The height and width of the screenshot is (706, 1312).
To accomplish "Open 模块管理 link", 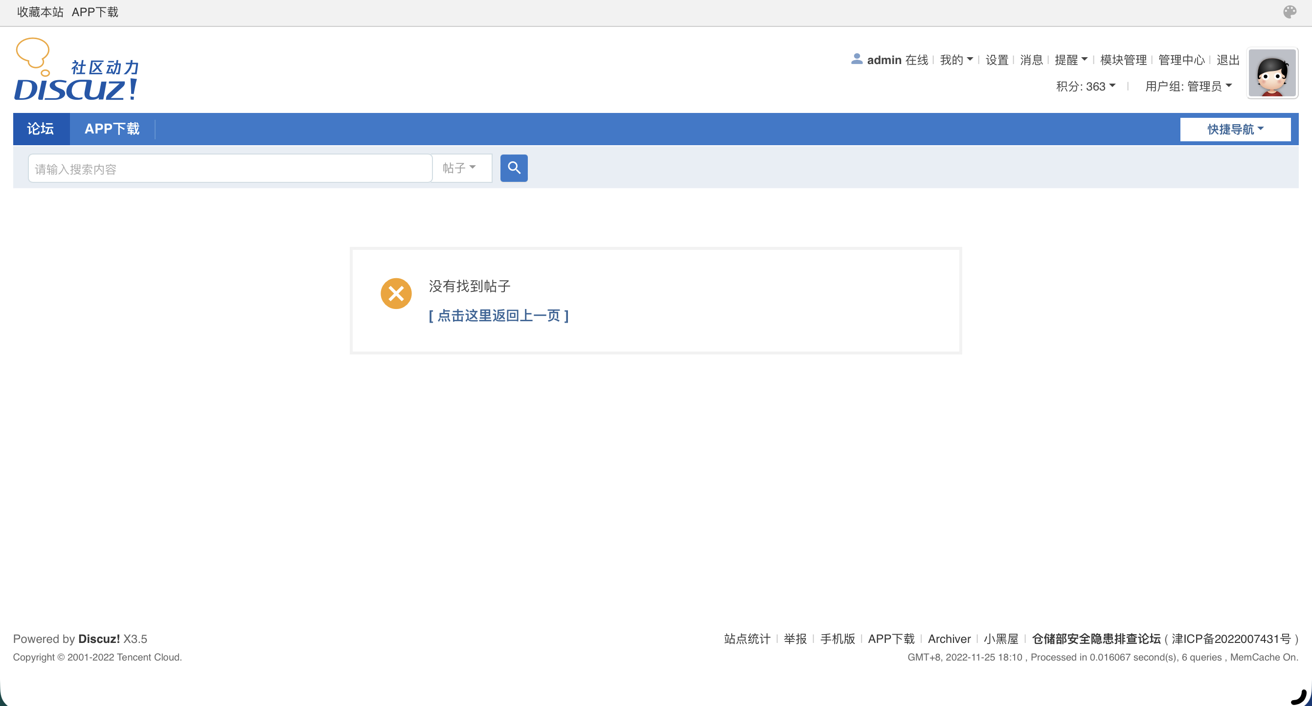I will click(1123, 60).
